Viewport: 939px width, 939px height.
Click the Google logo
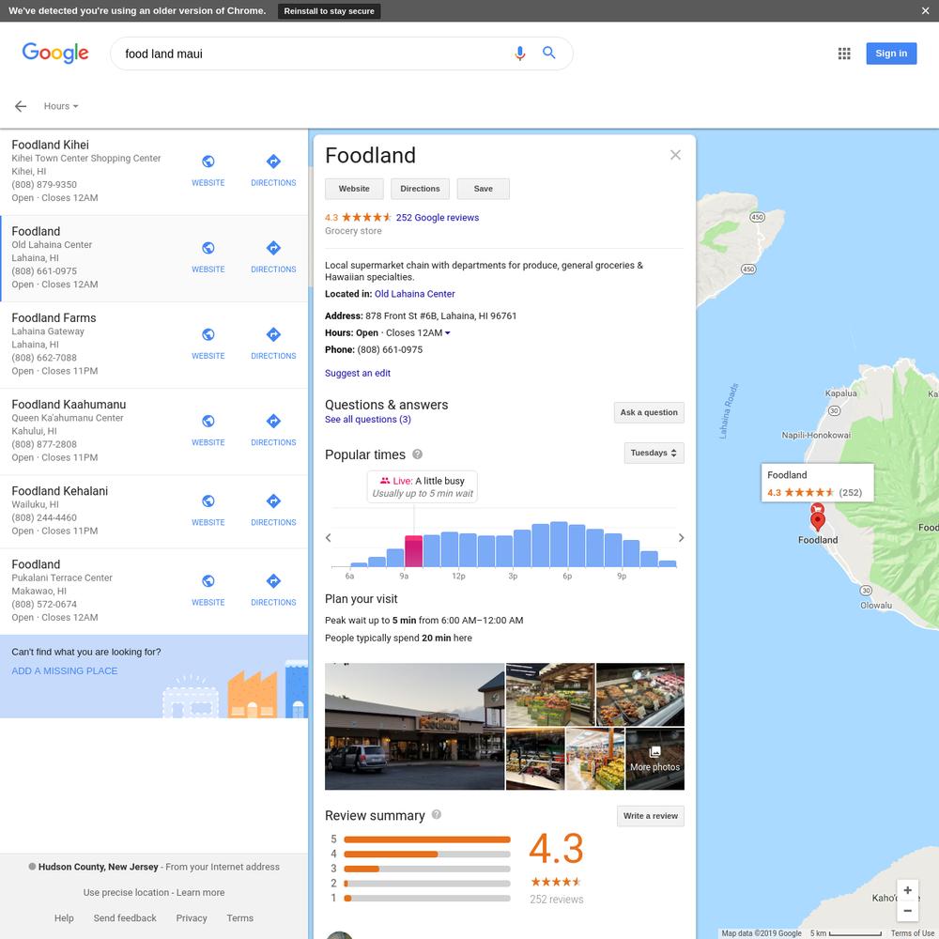click(55, 53)
